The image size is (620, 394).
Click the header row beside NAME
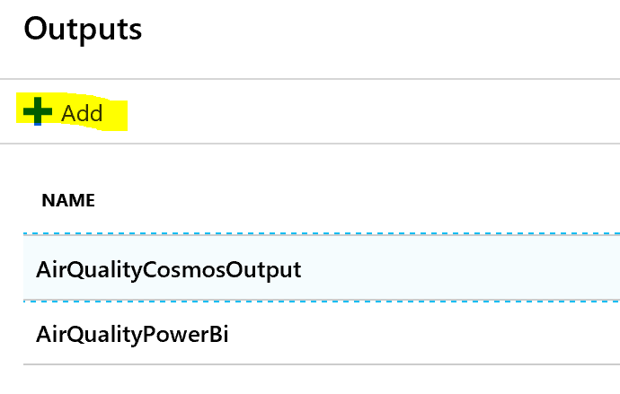point(359,201)
